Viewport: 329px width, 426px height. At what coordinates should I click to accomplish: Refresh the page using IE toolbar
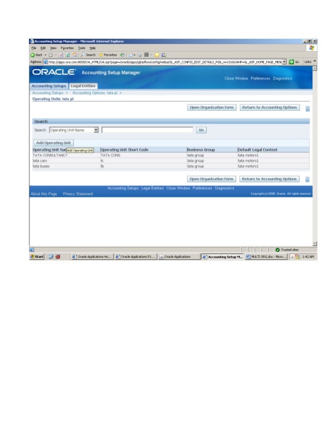click(68, 55)
